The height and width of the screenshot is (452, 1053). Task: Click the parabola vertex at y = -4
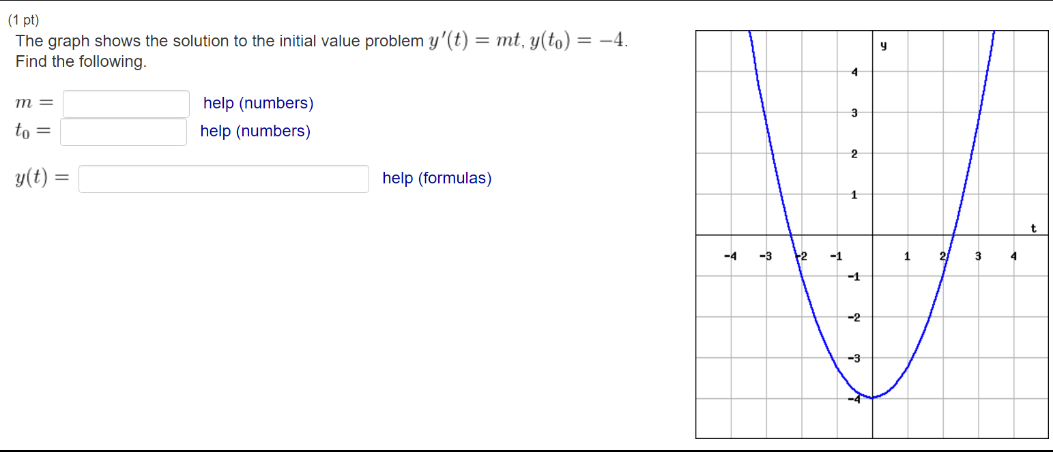pyautogui.click(x=872, y=397)
